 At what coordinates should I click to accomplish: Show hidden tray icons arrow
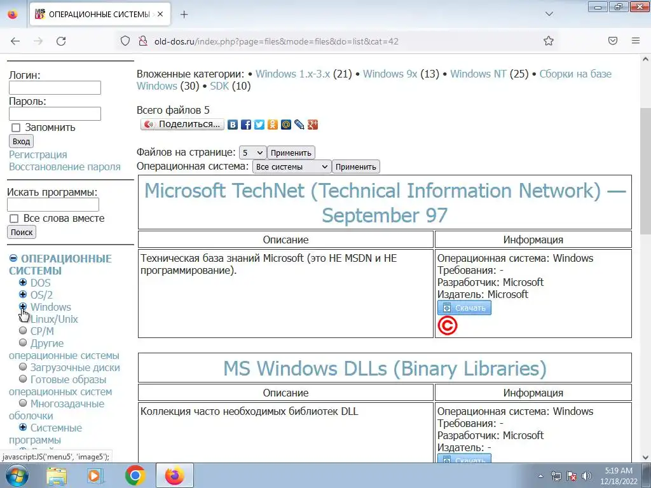pyautogui.click(x=540, y=476)
